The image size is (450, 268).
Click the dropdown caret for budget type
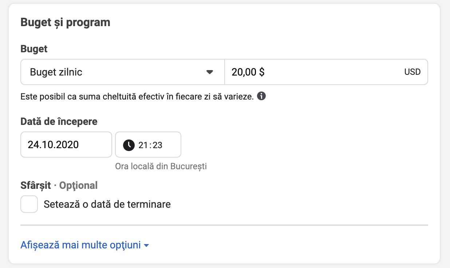(210, 72)
